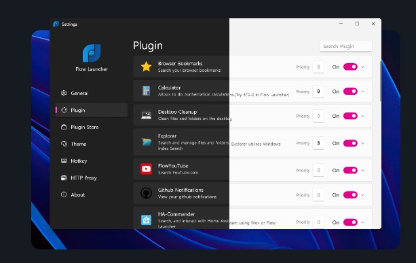Image resolution: width=416 pixels, height=263 pixels.
Task: Click the small Flow Launcher title bar icon
Action: point(56,24)
